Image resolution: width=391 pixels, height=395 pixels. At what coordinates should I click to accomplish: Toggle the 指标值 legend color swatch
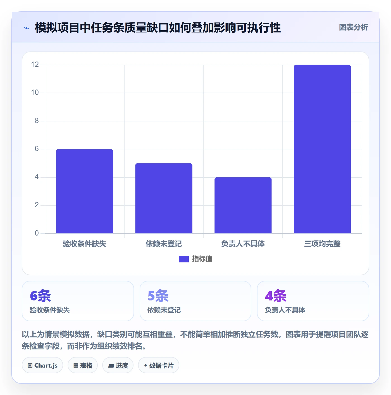coord(184,259)
